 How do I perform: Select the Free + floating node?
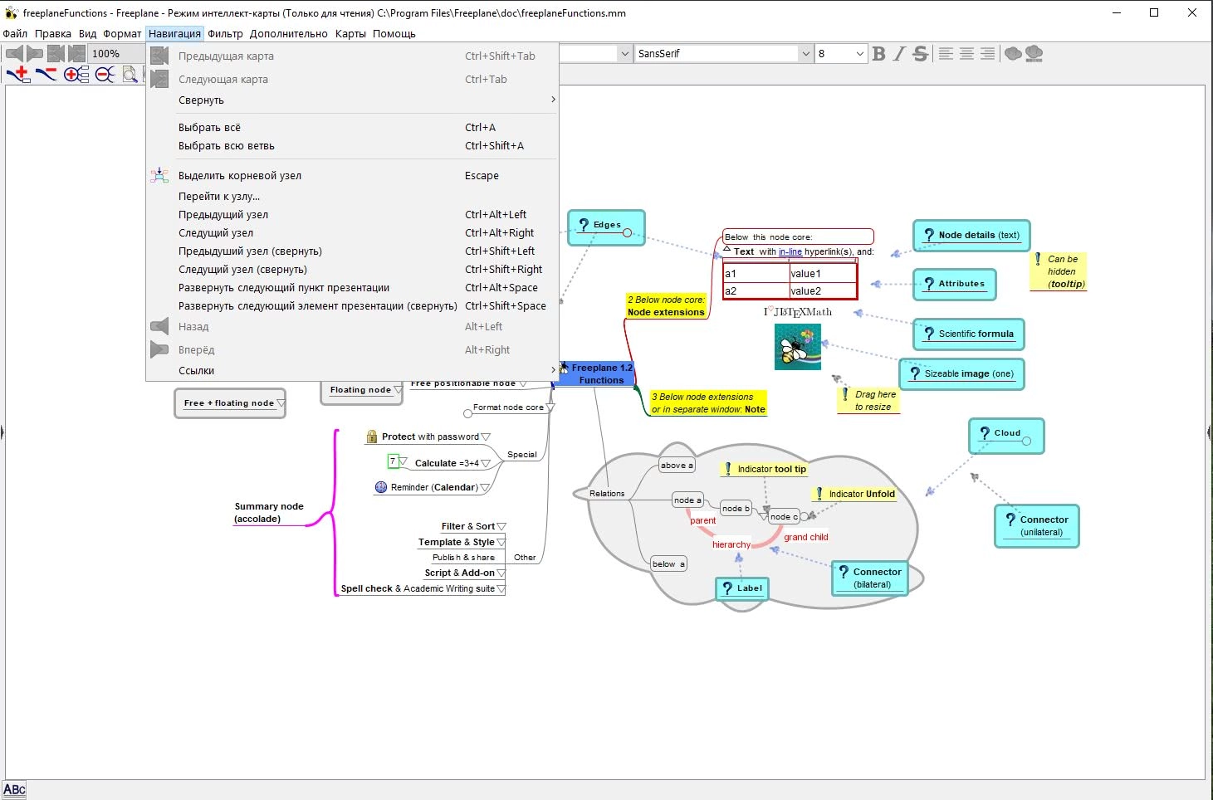point(229,403)
